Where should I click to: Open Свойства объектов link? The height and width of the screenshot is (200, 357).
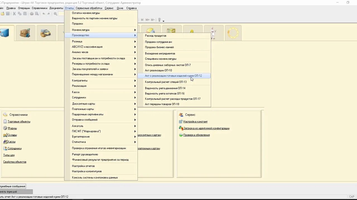15,162
